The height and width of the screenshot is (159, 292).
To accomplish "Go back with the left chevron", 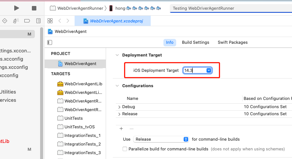I will [60, 21].
